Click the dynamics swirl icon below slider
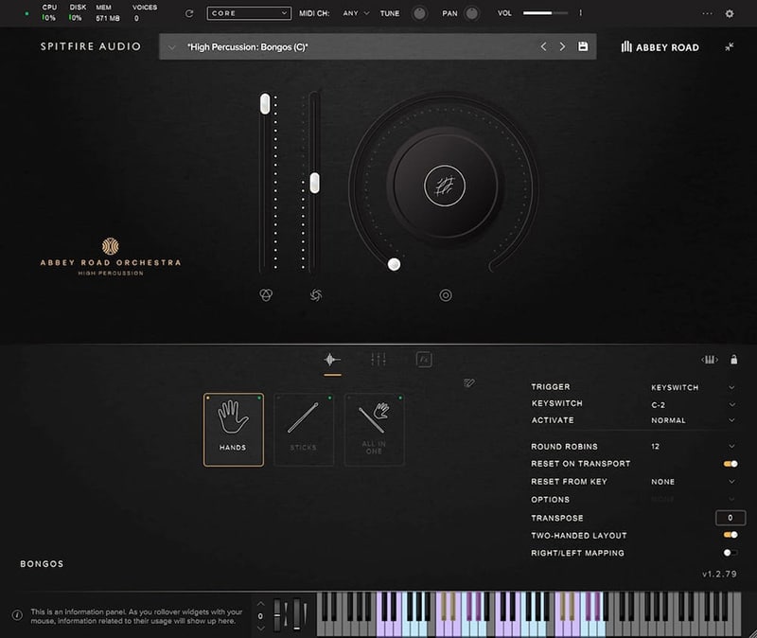Image resolution: width=757 pixels, height=638 pixels. pos(316,294)
